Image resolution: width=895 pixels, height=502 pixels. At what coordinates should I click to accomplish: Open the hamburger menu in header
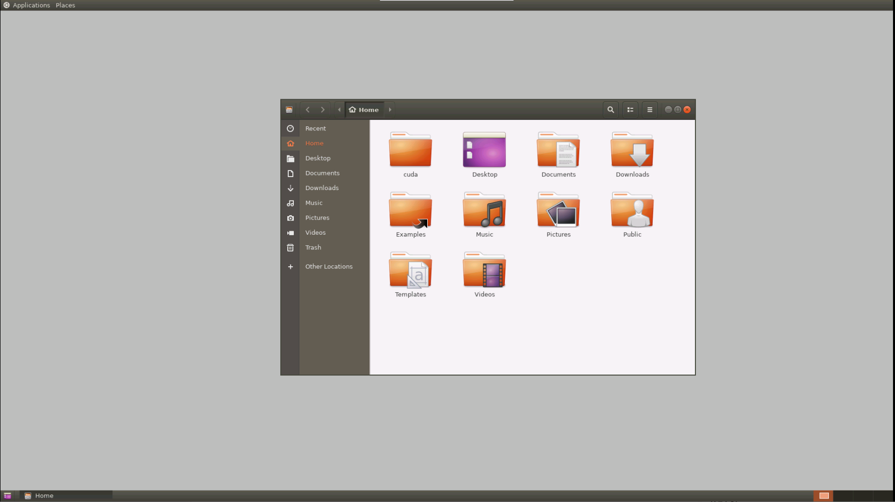pyautogui.click(x=650, y=110)
